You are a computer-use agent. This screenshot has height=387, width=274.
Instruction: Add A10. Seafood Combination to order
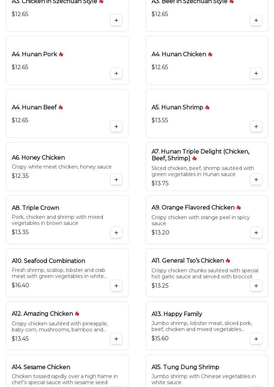(116, 286)
